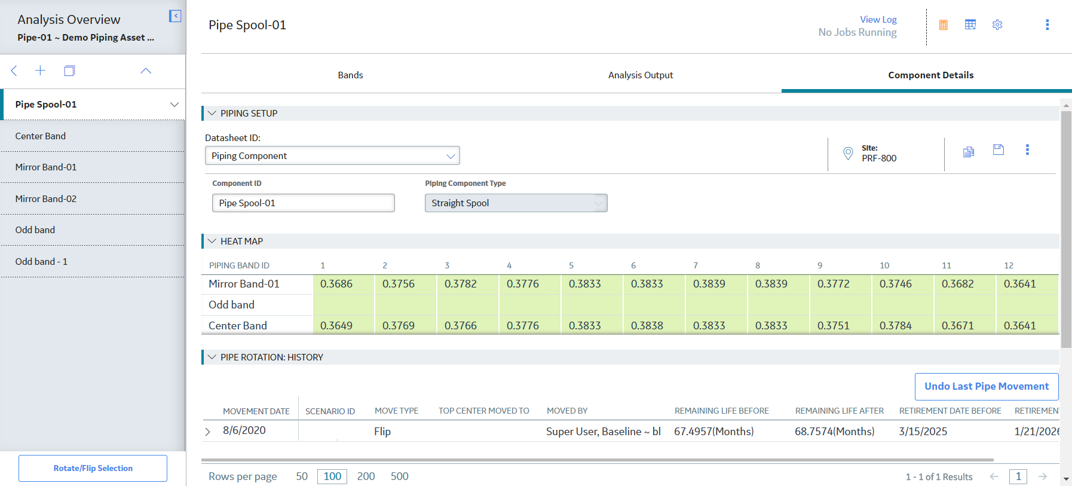The height and width of the screenshot is (486, 1072).
Task: Expand Pipe Spool-01 dropdown chevron
Action: tap(174, 105)
